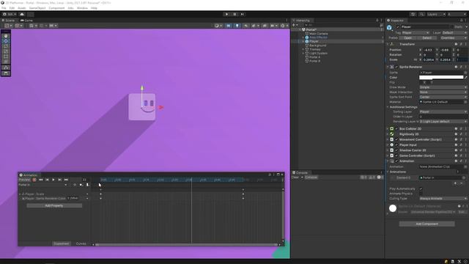
Task: Select Background in Hierarchy
Action: click(x=317, y=45)
